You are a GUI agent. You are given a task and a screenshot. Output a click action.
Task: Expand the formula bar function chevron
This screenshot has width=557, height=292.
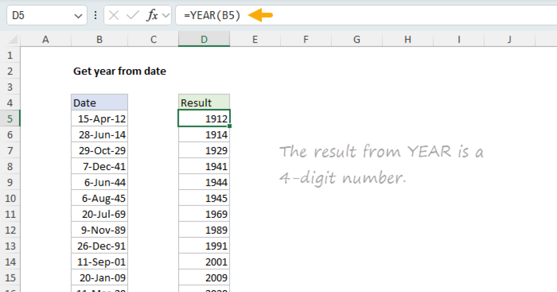(165, 16)
